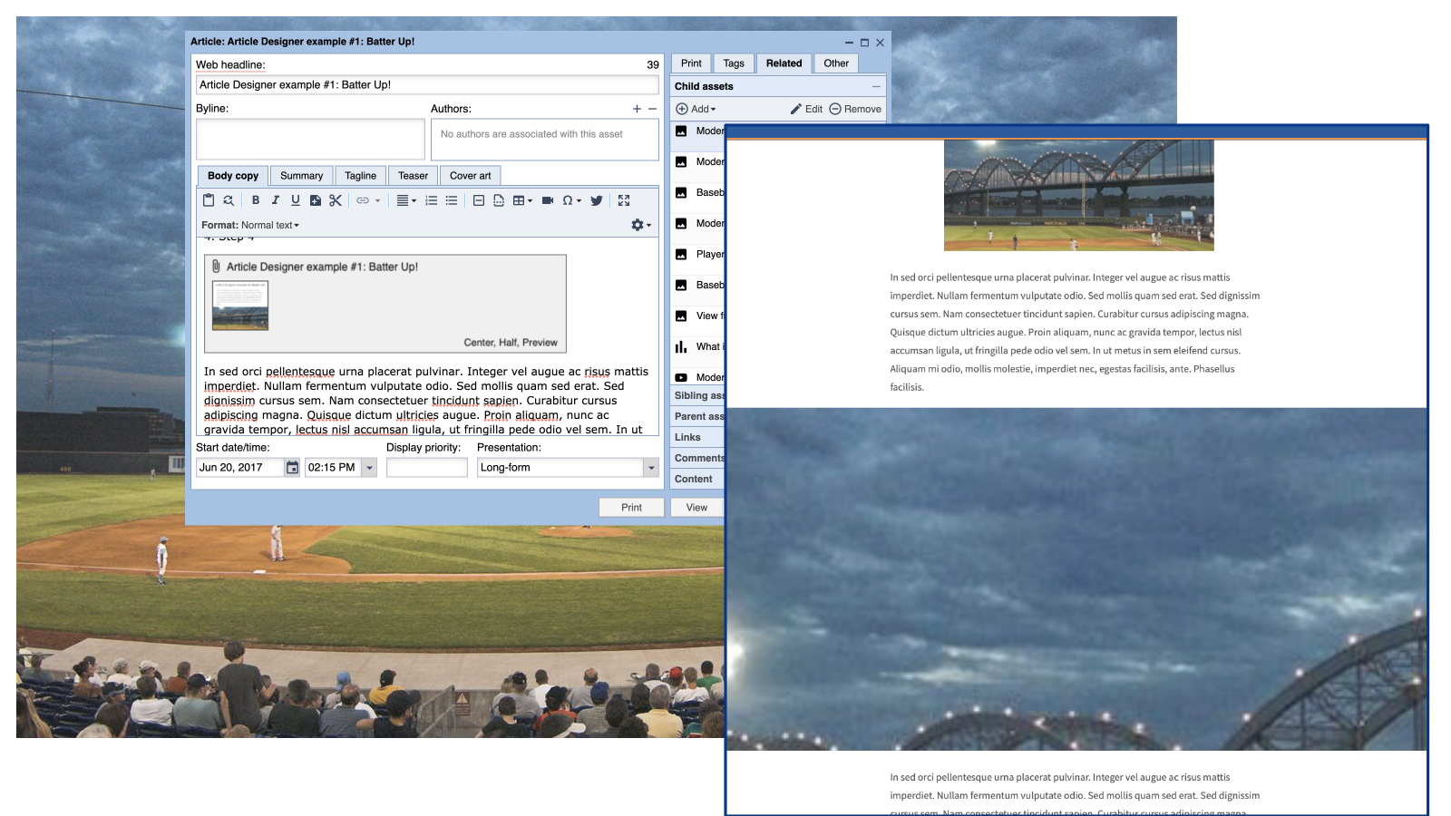Image resolution: width=1451 pixels, height=816 pixels.
Task: Switch to the Summary tab
Action: click(301, 176)
